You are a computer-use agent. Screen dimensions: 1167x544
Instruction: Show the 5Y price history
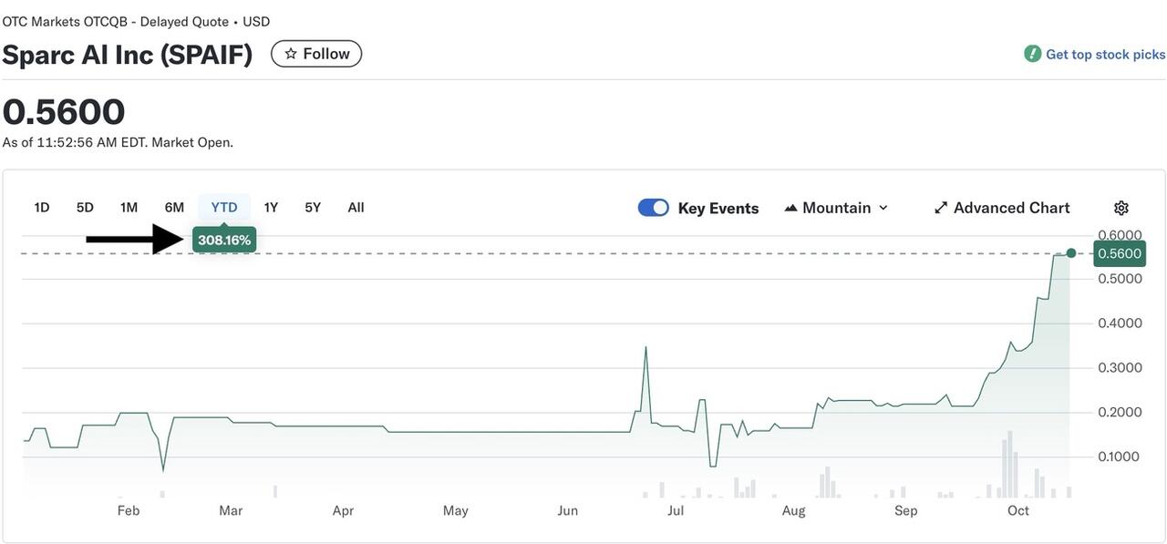click(313, 208)
